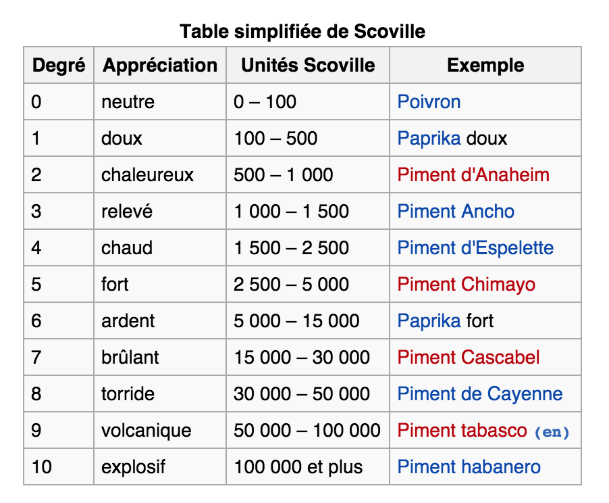Screen dimensions: 609x503
Task: Open the red Piment d'Anaheim link
Action: (x=473, y=175)
